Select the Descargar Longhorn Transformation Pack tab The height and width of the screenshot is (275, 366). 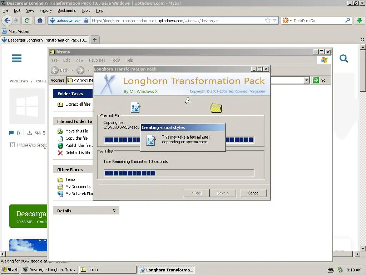(x=45, y=40)
